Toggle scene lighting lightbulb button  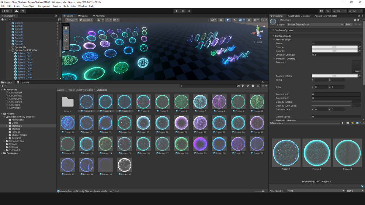(228, 20)
